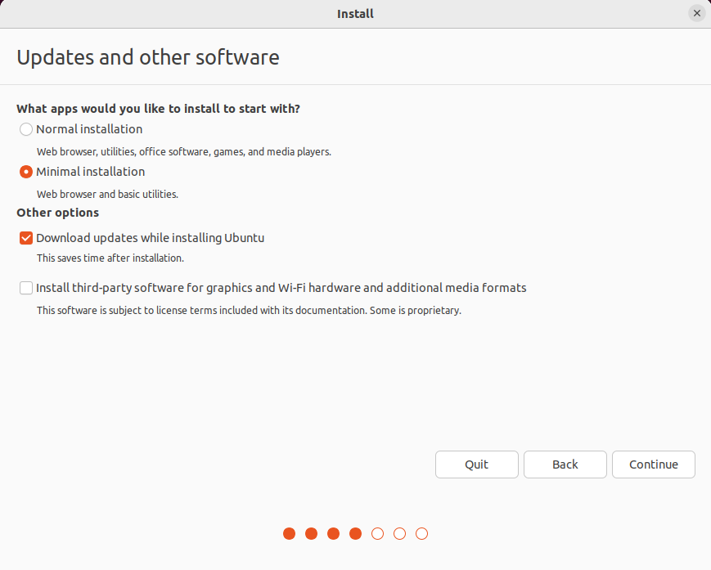Go Back to the previous step
This screenshot has width=711, height=570.
(x=565, y=465)
